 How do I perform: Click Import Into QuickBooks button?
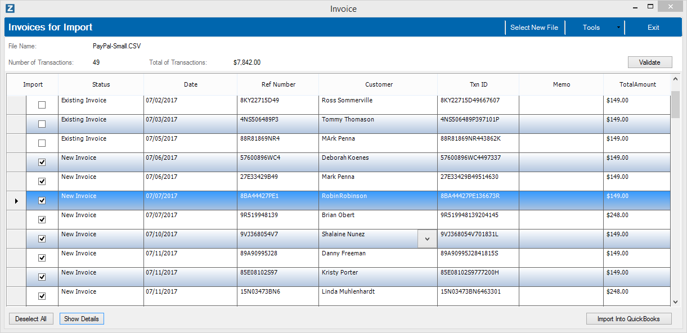pos(629,319)
